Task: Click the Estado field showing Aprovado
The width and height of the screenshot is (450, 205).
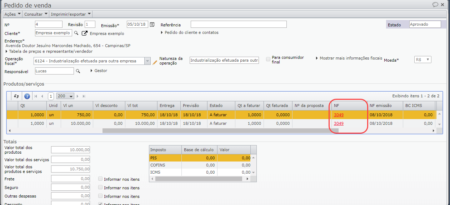Action: [x=425, y=24]
